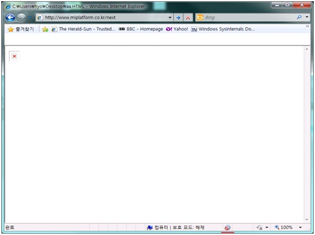Click the search magnifier icon
This screenshot has width=315, height=235.
click(299, 17)
